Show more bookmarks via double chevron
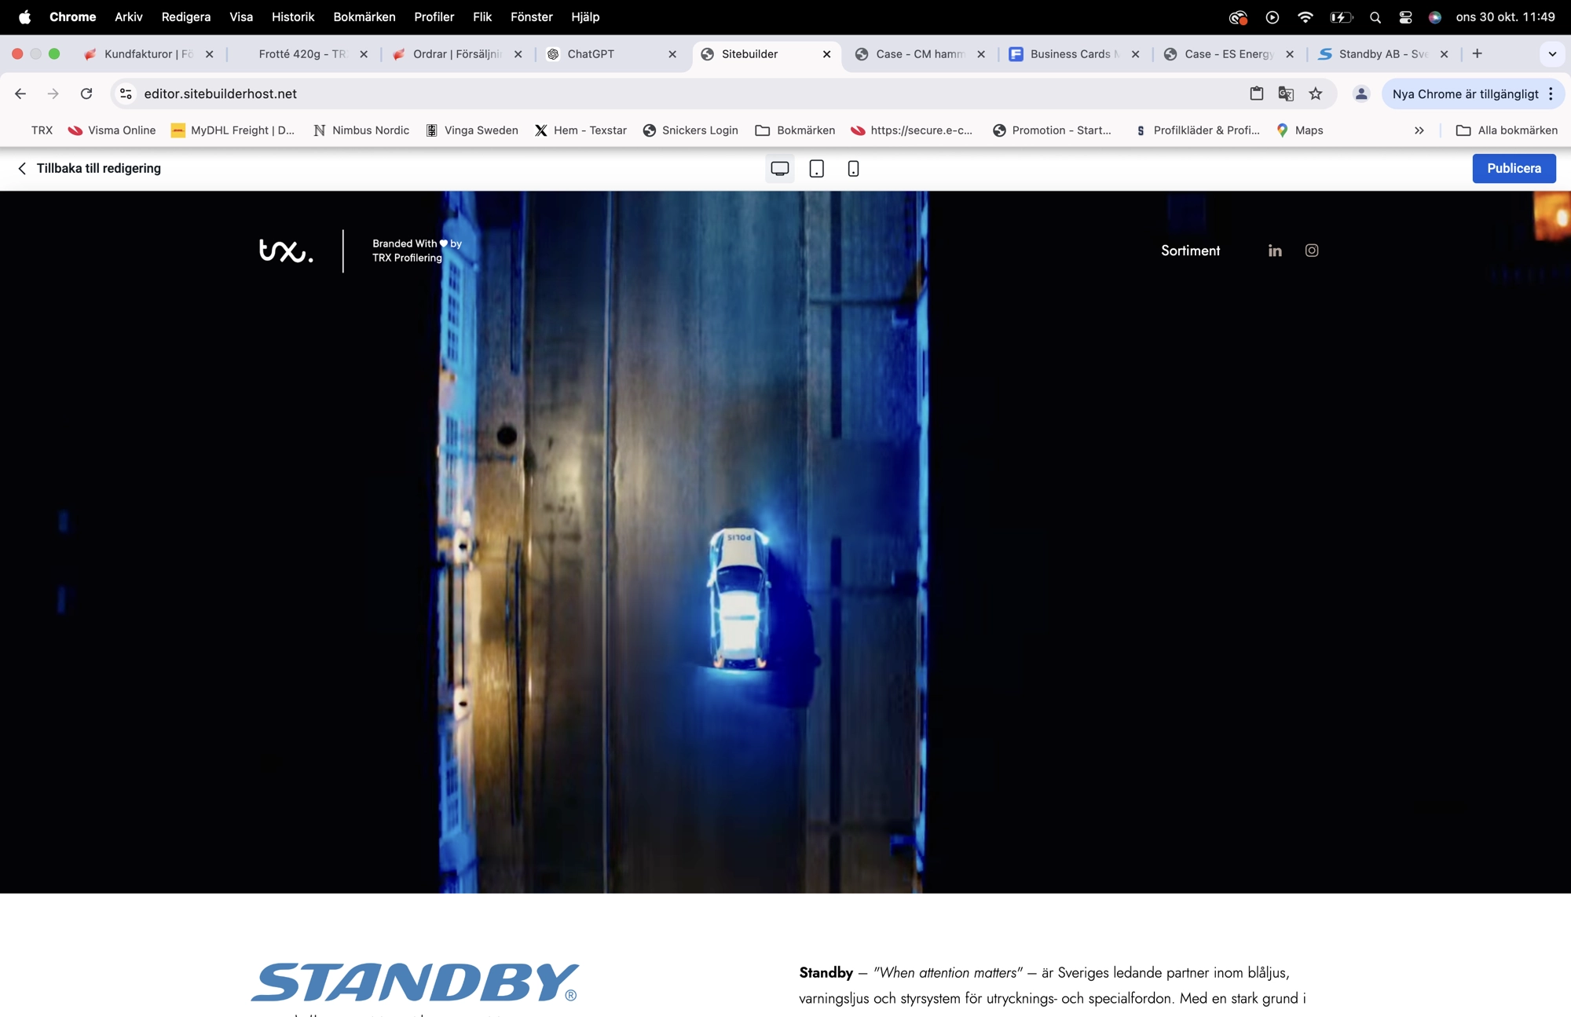The width and height of the screenshot is (1571, 1017). pos(1419,130)
